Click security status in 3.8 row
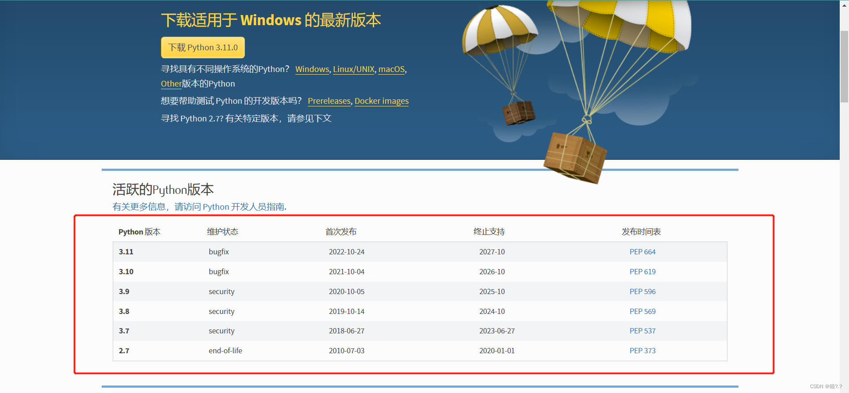Screen dimensions: 849x393 tap(222, 311)
